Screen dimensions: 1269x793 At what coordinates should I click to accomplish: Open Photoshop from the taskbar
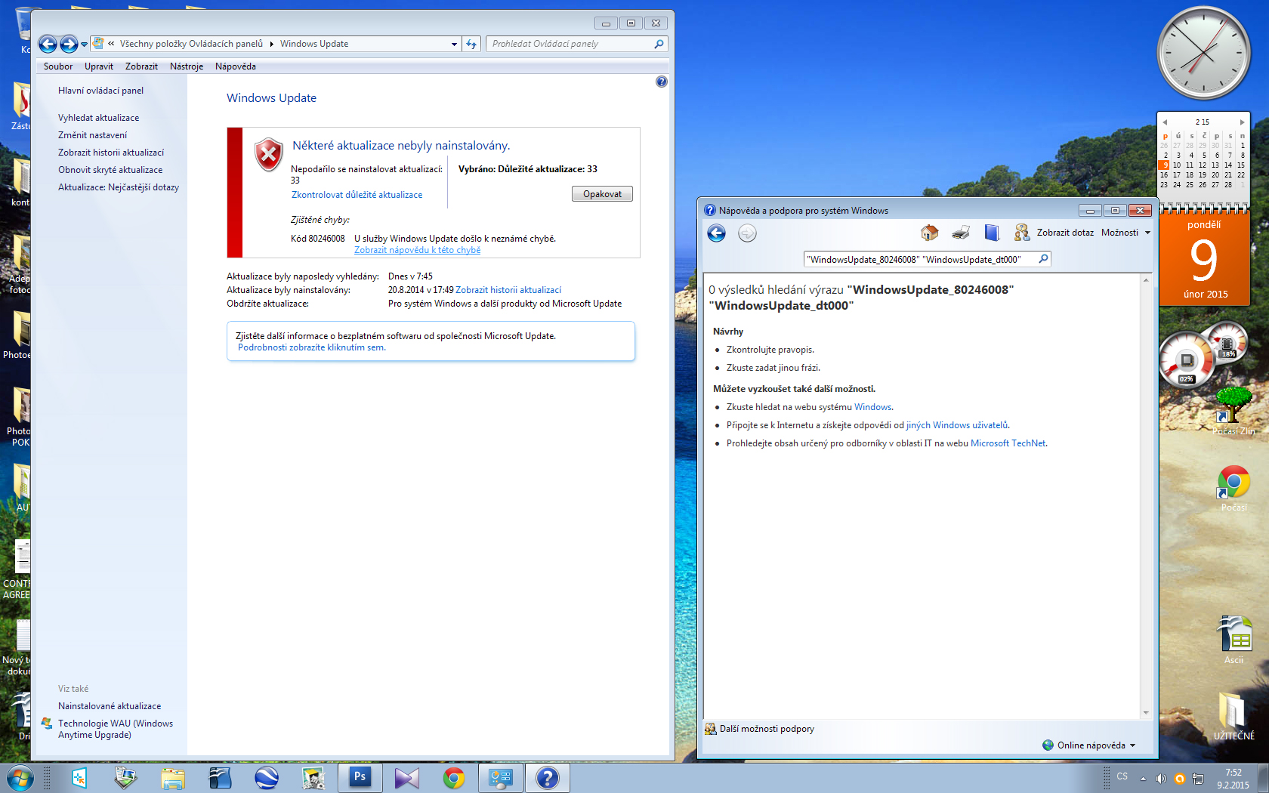coord(360,777)
